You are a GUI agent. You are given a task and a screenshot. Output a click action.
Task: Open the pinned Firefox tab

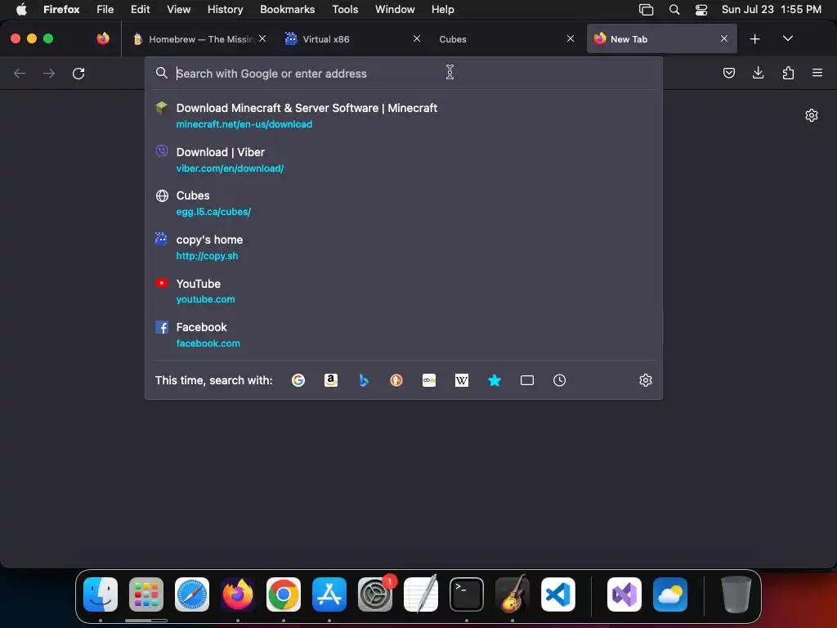pos(103,38)
